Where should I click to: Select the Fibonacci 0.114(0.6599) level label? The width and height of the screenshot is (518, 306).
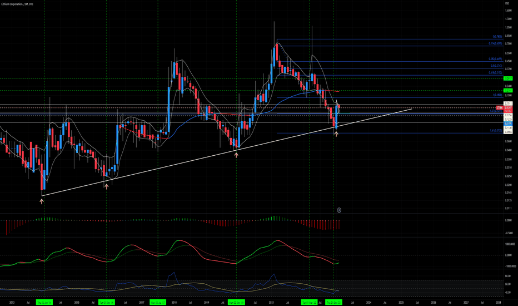tap(496, 43)
